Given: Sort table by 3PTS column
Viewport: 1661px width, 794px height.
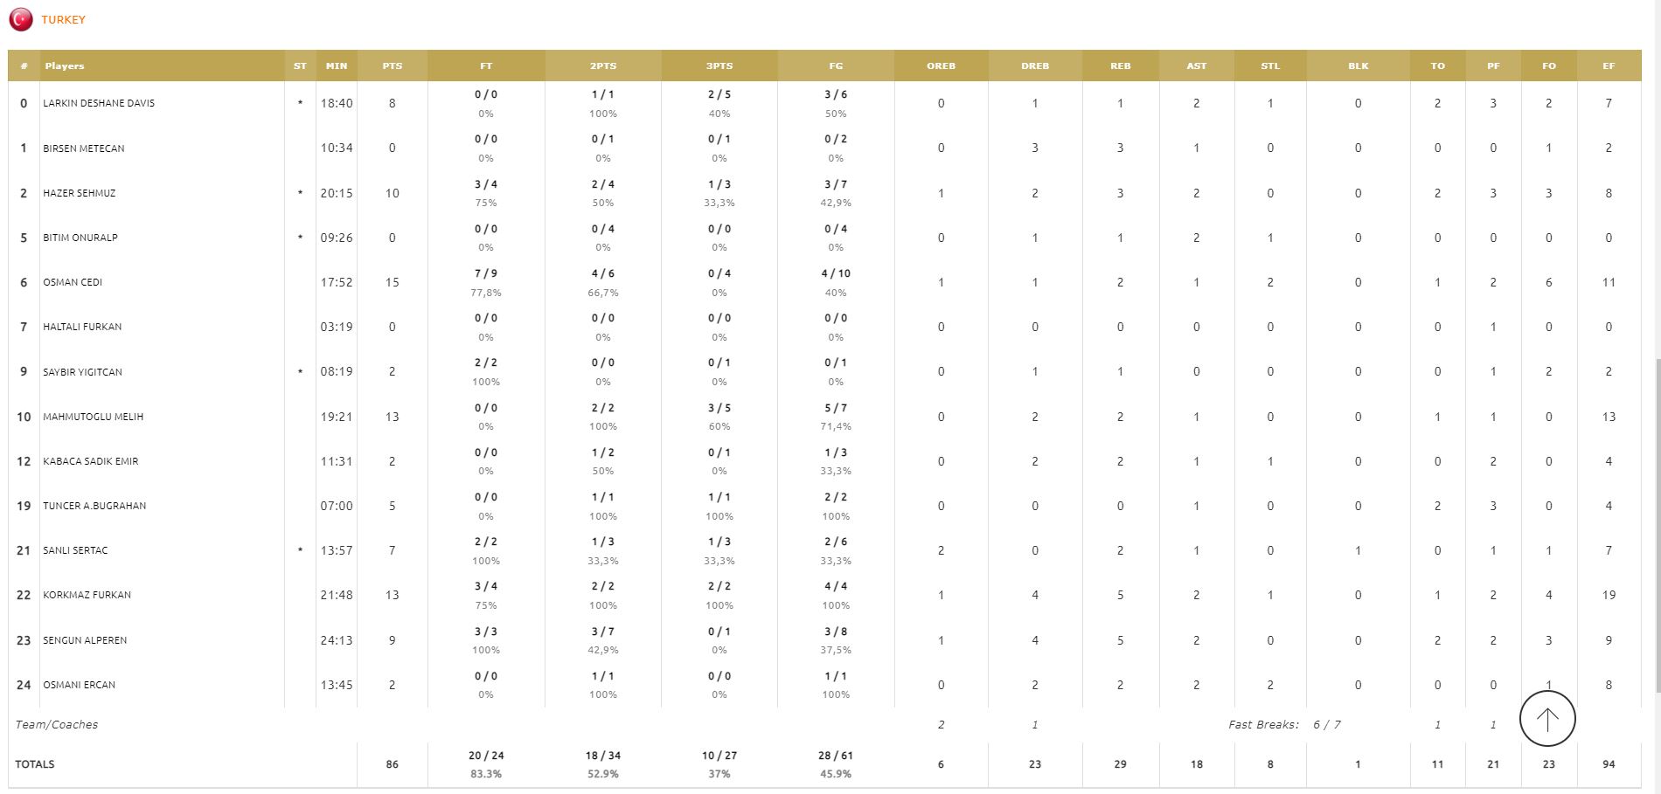Looking at the screenshot, I should 719,66.
